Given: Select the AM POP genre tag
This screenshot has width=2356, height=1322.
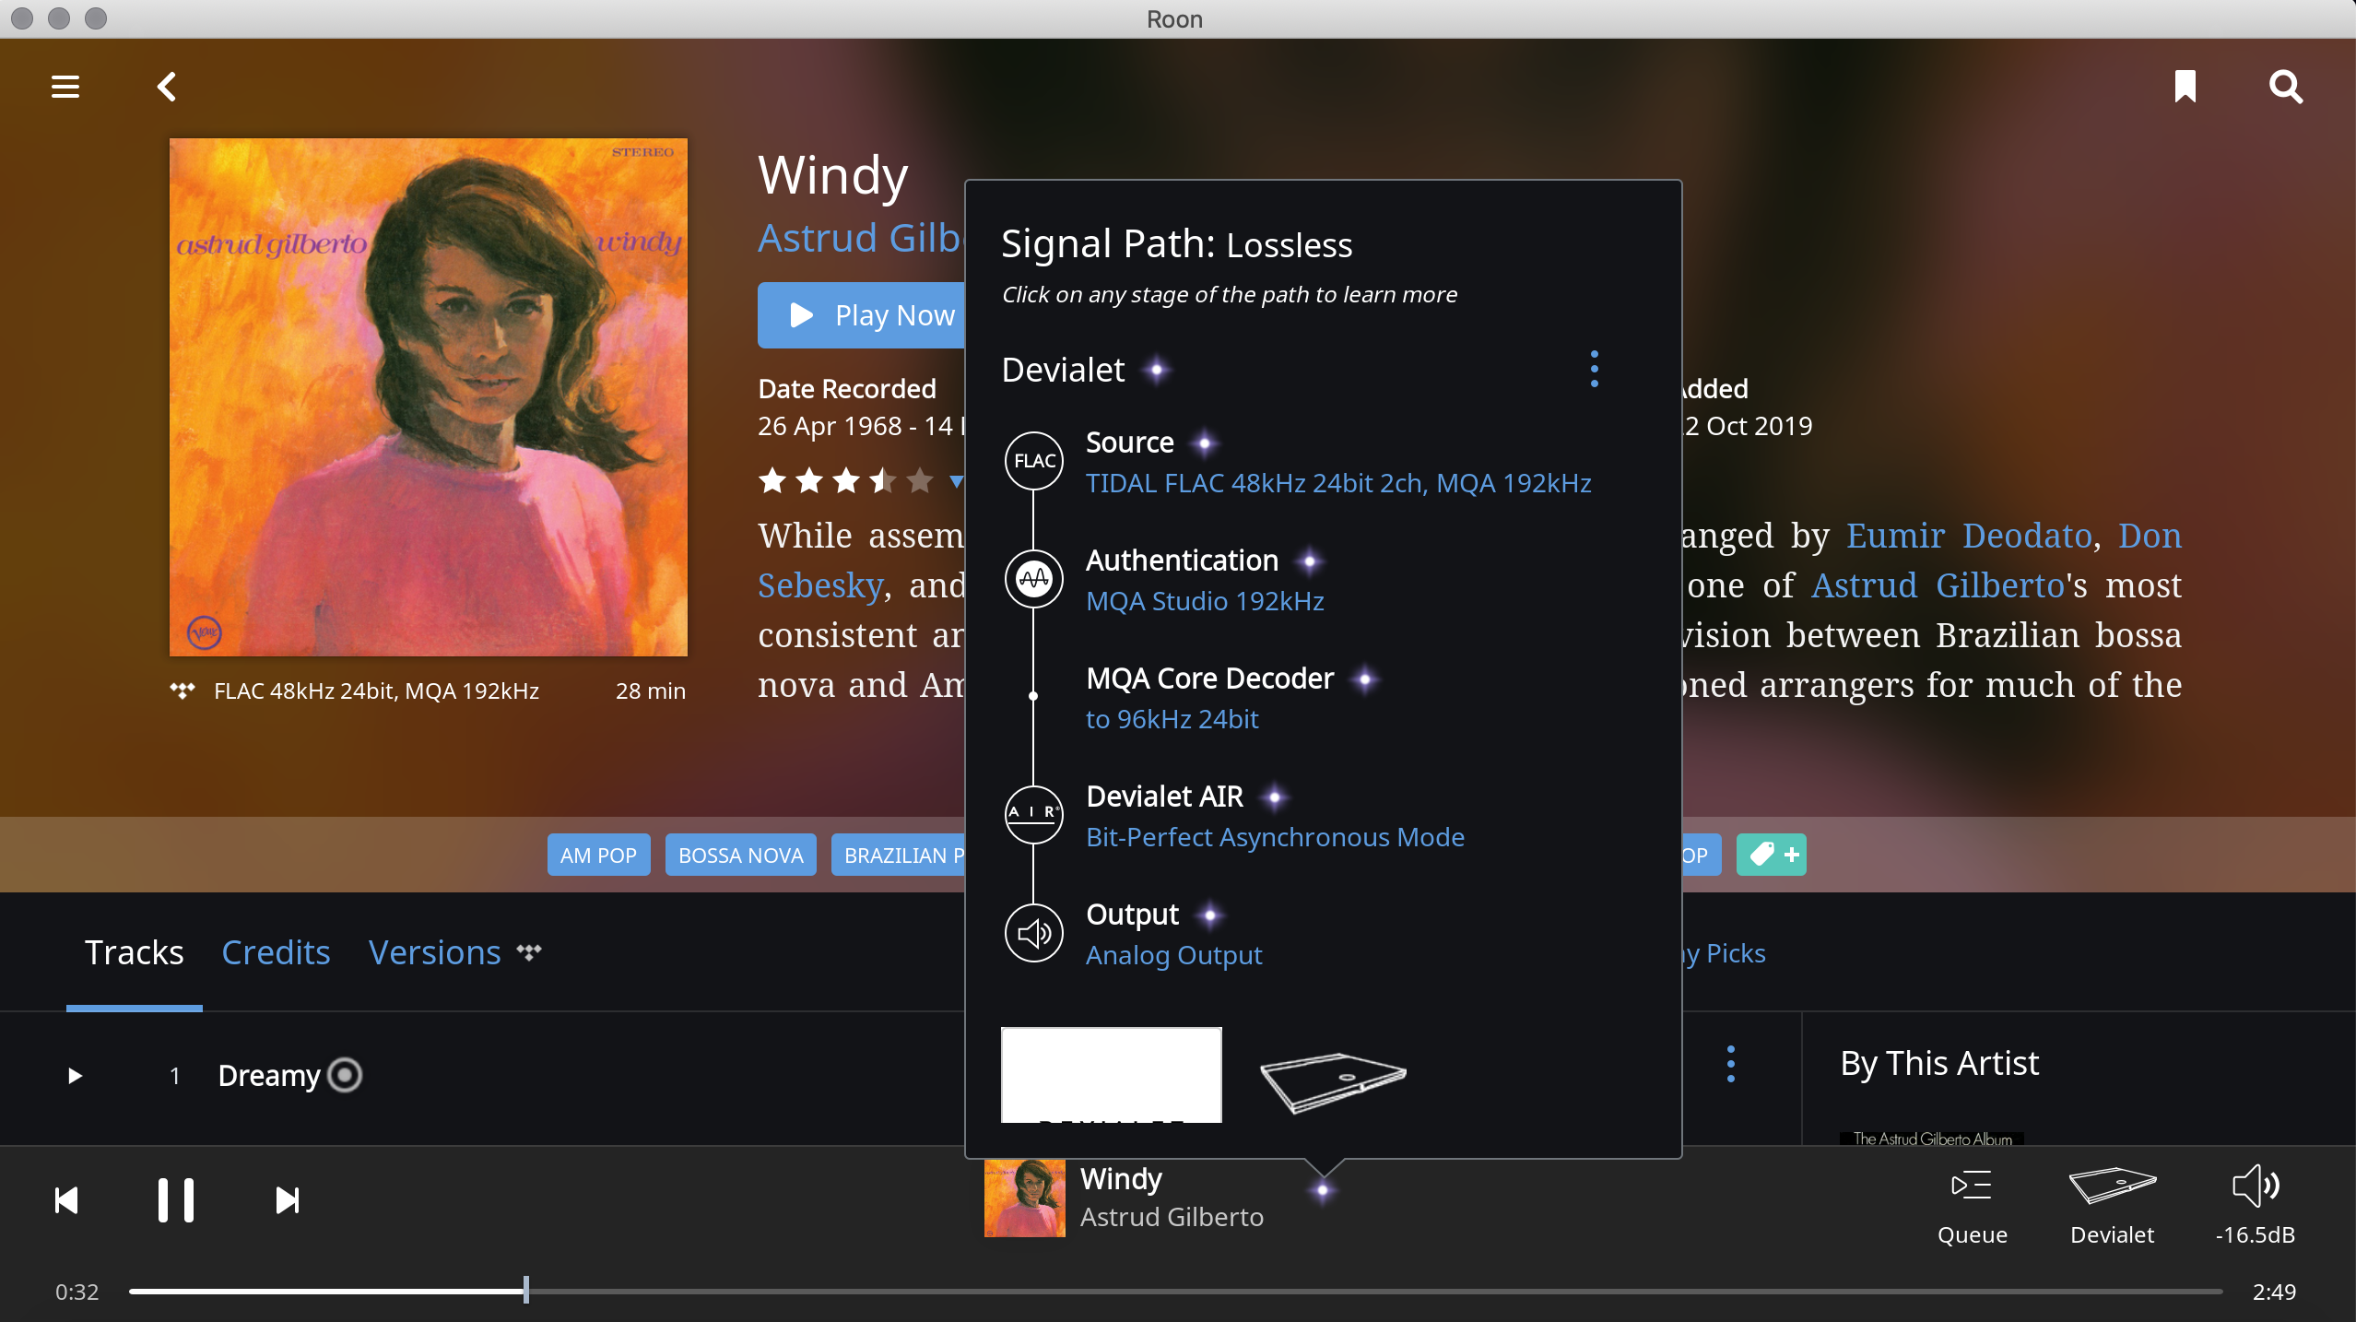Looking at the screenshot, I should coord(598,855).
